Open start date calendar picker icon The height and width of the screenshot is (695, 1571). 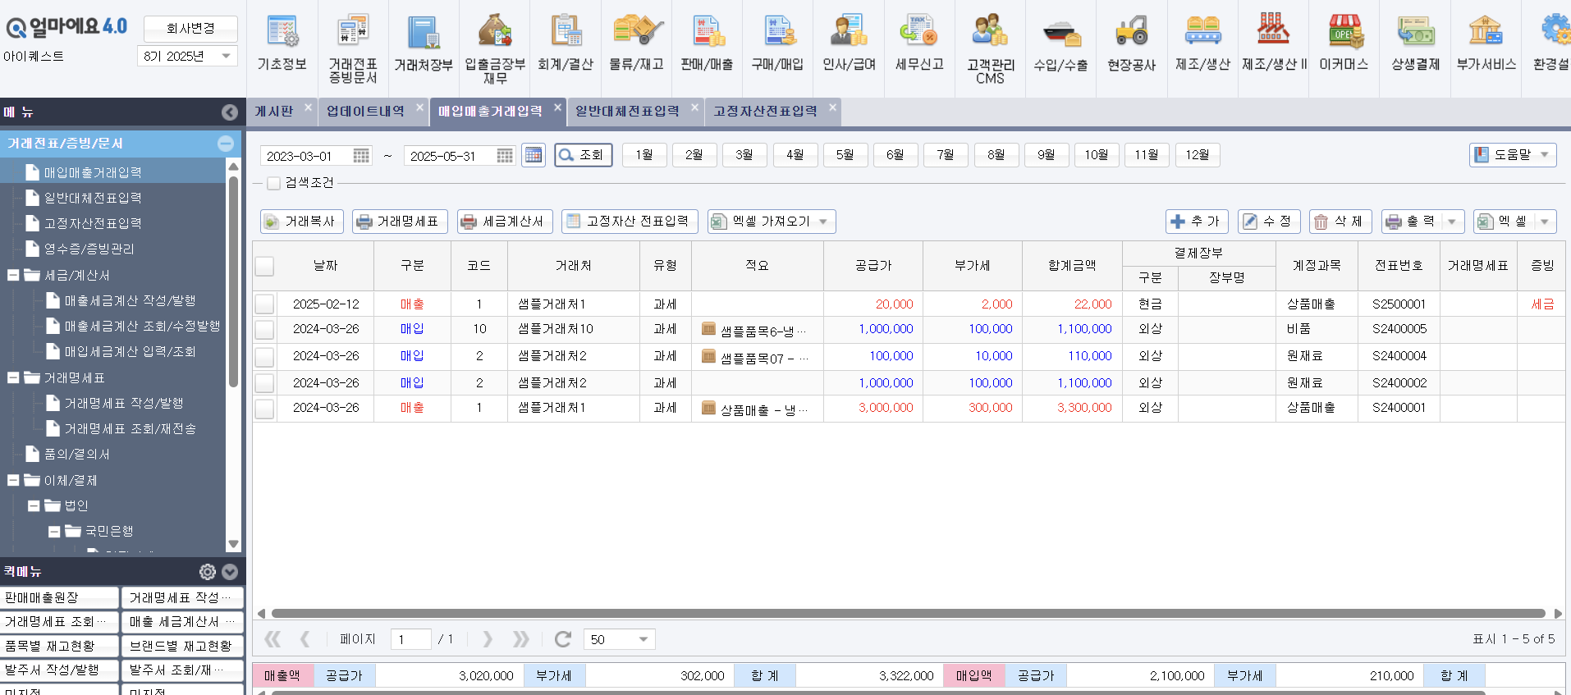point(361,156)
